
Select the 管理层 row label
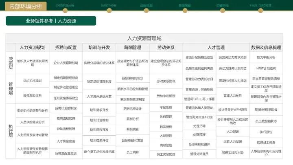point(11,88)
